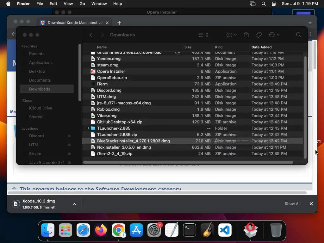Viewport: 324px width, 243px height.
Task: Open the list view switcher dropdown
Action: [x=203, y=35]
